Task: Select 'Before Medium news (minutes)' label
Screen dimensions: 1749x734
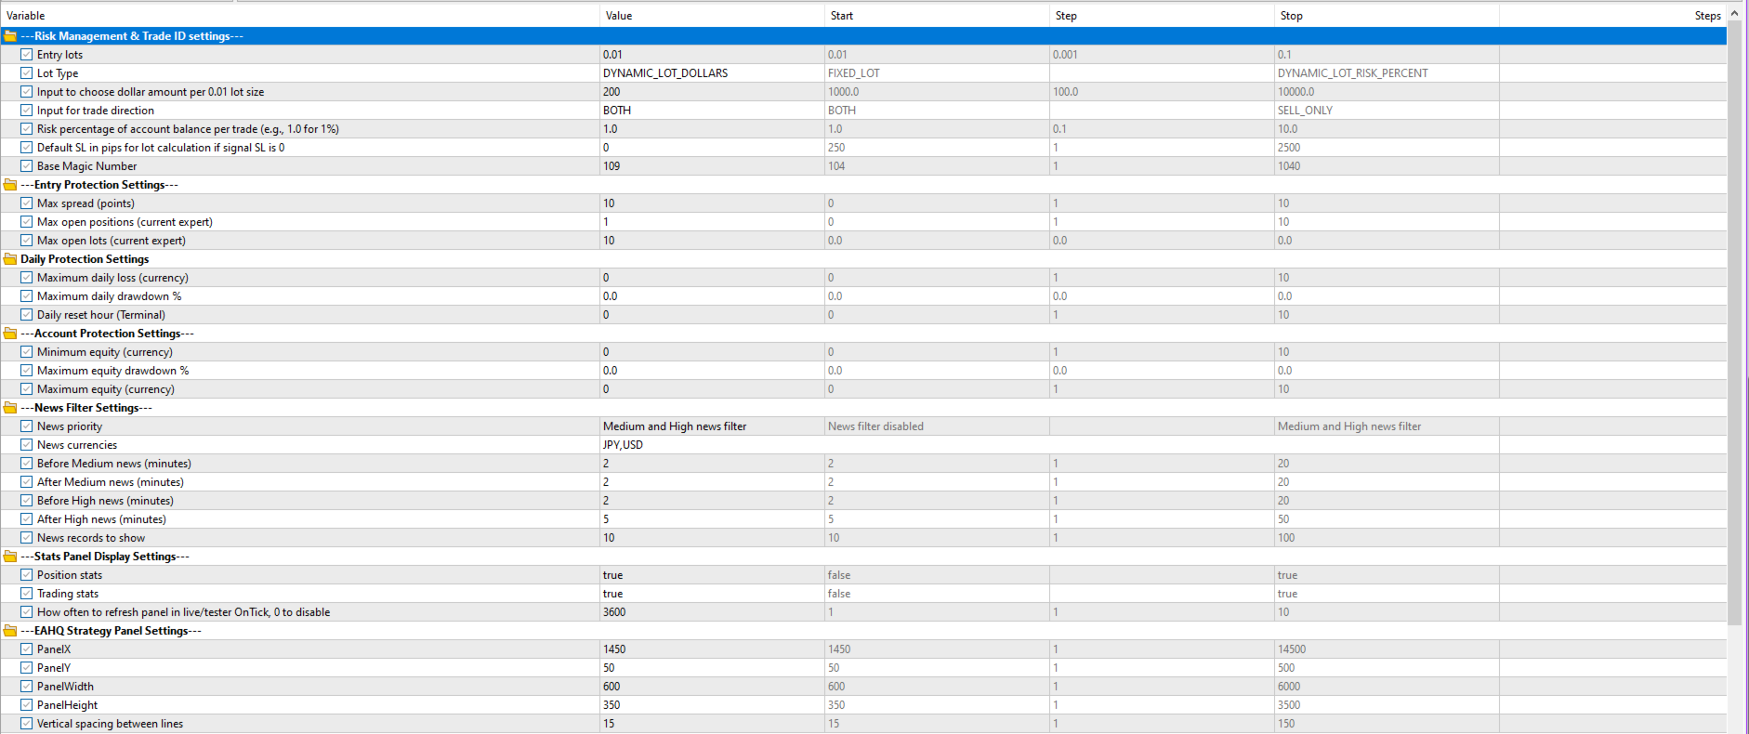Action: coord(113,464)
